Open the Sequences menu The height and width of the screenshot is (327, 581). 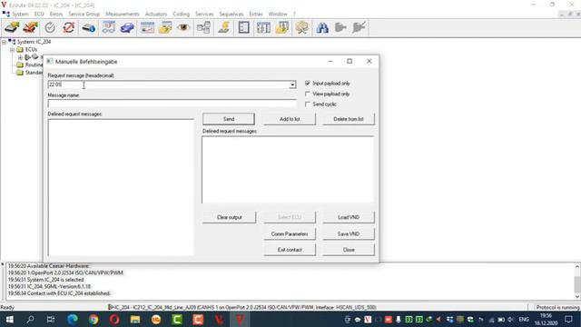coord(231,15)
